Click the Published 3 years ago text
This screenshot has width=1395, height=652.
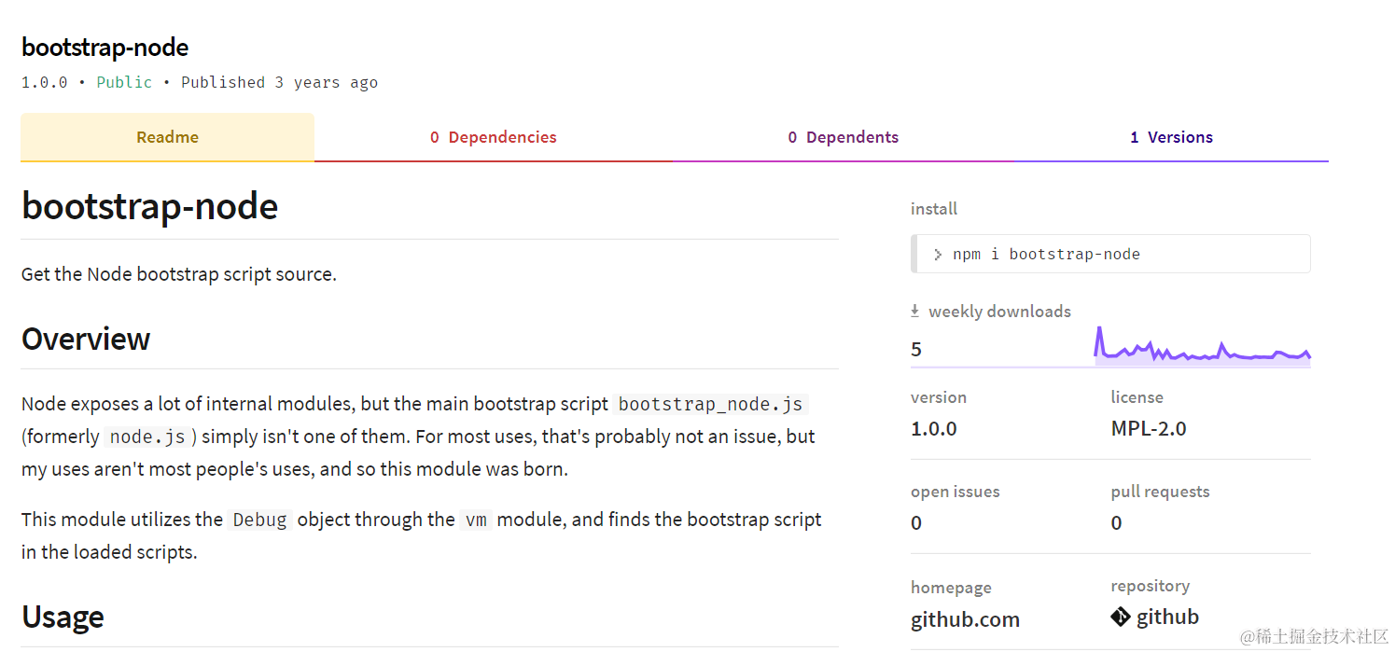(x=279, y=82)
